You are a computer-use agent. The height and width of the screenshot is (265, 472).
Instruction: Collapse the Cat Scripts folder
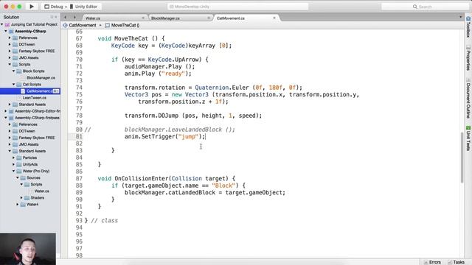(13, 85)
